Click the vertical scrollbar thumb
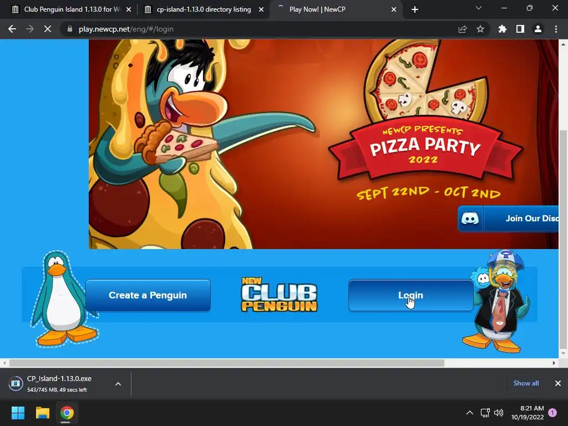This screenshot has height=426, width=568. [563, 239]
